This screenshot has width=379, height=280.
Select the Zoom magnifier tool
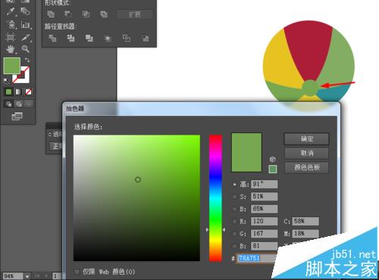click(x=25, y=49)
